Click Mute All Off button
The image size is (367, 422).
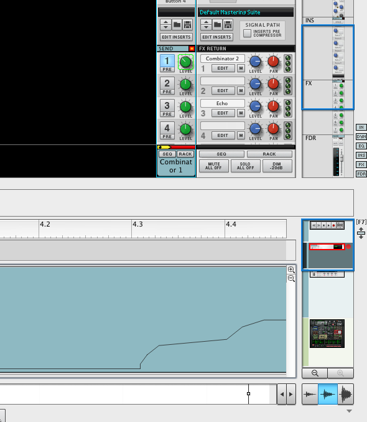pos(213,166)
